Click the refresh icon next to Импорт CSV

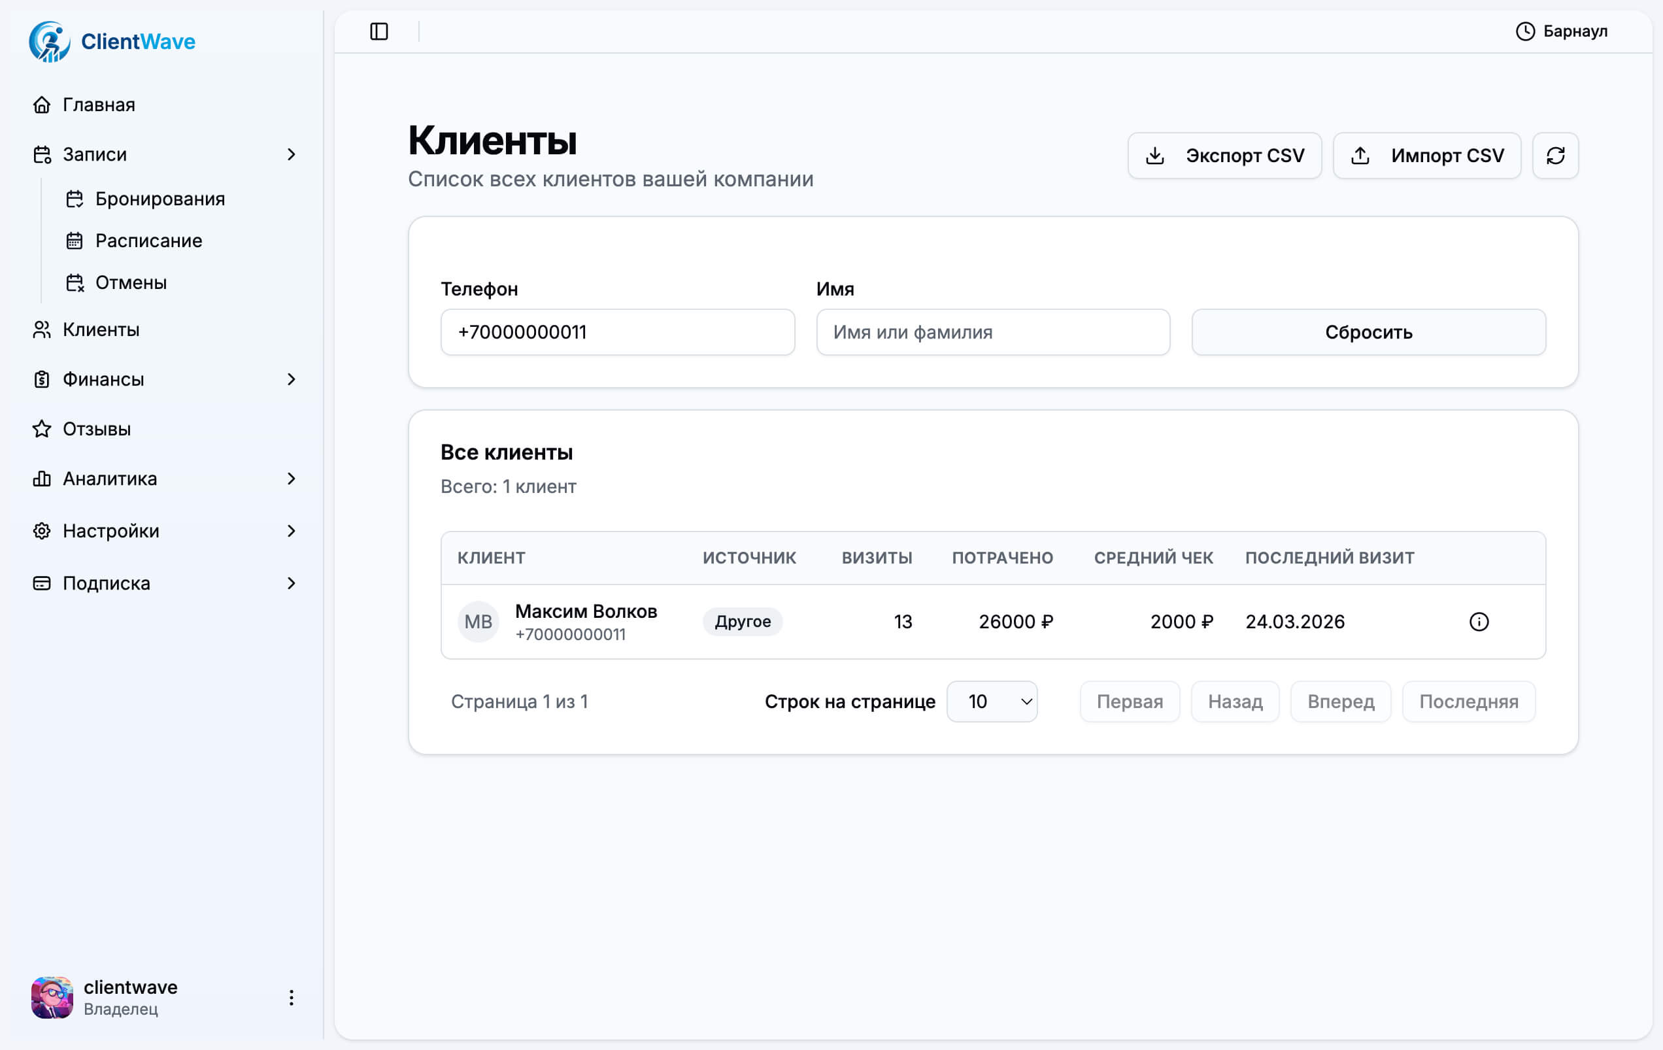[x=1555, y=156]
